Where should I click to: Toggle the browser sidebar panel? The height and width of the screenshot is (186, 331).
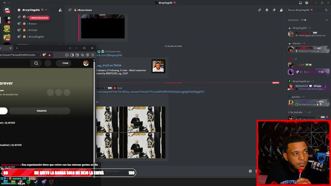coord(72,55)
